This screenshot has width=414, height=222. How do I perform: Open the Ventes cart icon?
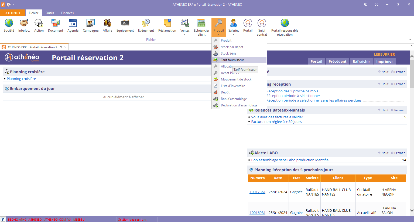[x=185, y=23]
